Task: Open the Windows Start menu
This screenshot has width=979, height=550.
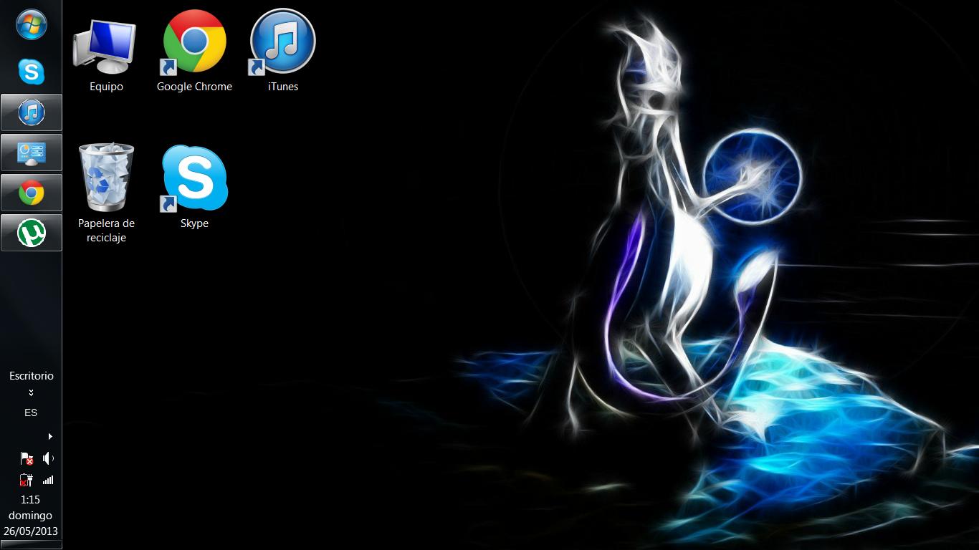Action: point(31,25)
